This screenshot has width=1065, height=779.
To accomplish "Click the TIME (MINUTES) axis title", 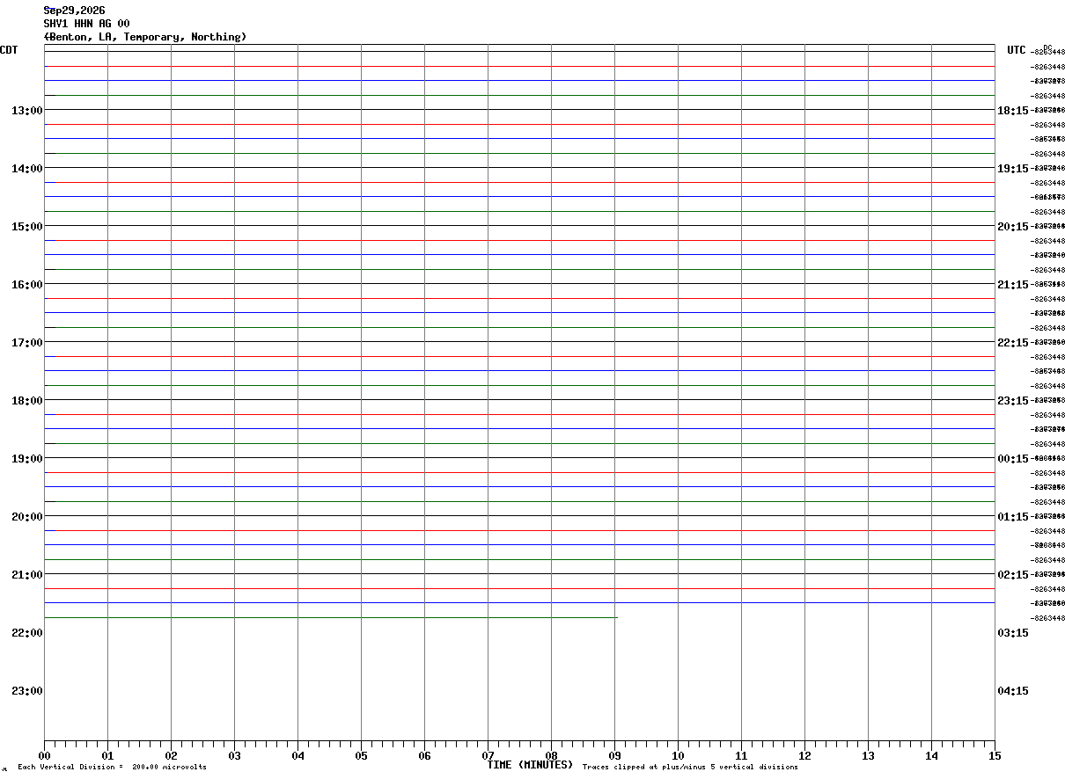I will (x=530, y=765).
